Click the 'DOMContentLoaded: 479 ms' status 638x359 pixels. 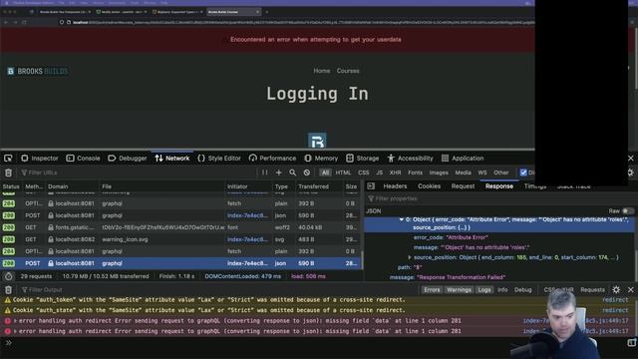242,276
